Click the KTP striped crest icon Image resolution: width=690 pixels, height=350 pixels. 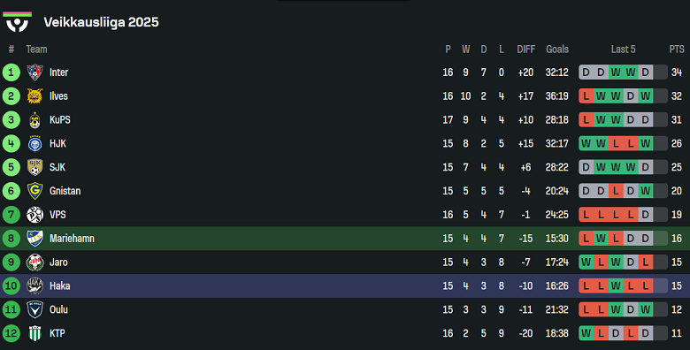pos(34,333)
